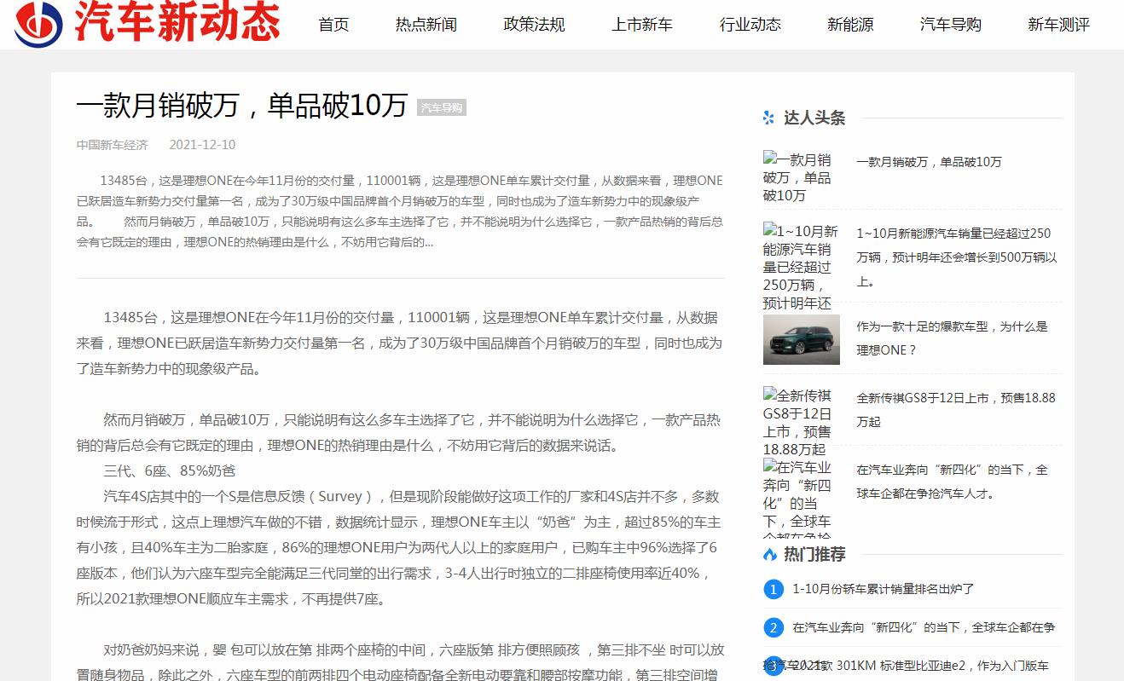This screenshot has width=1124, height=681.
Task: Go to the 新能源 section
Action: click(850, 25)
